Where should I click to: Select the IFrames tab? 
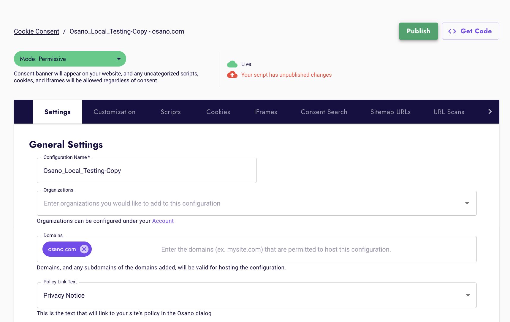pos(266,112)
